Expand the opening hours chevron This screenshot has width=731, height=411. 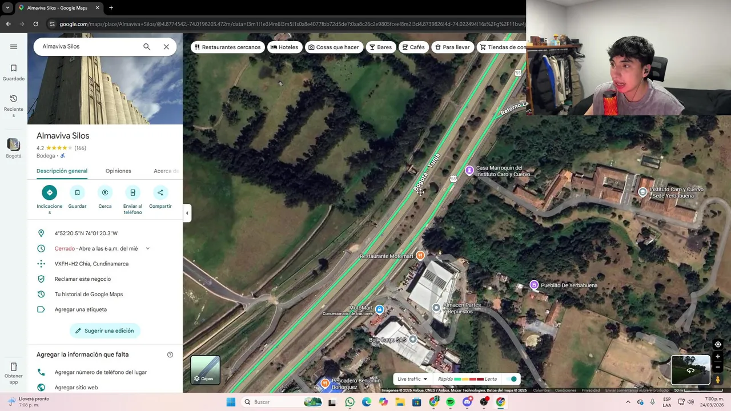(147, 248)
